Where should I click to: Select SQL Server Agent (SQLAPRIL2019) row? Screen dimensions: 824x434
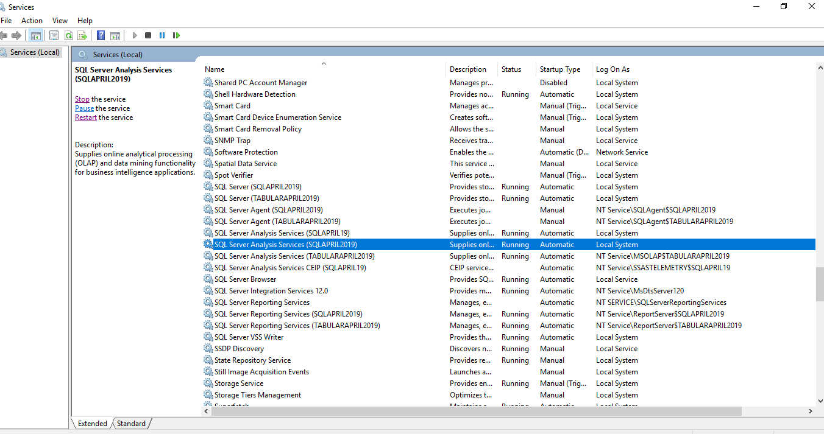[x=509, y=210]
